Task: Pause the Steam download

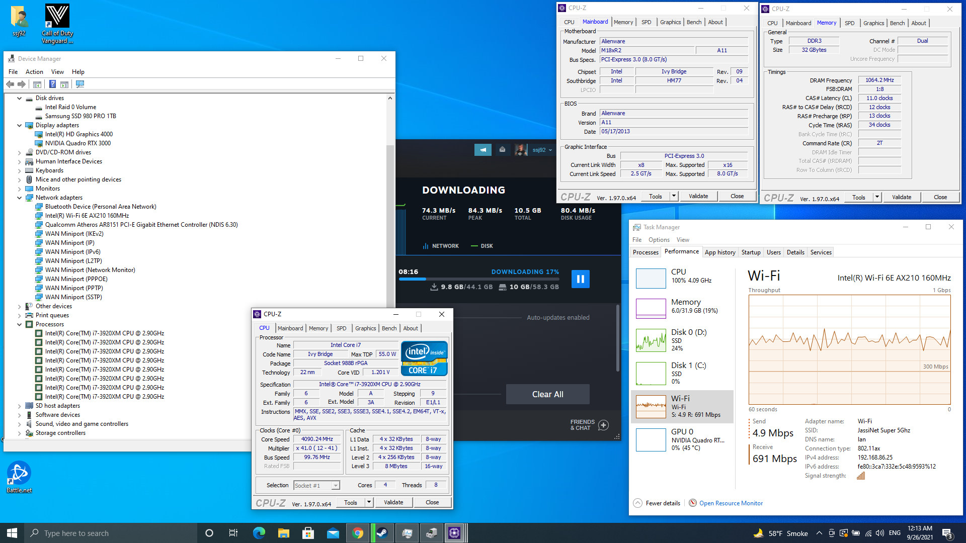Action: tap(580, 279)
